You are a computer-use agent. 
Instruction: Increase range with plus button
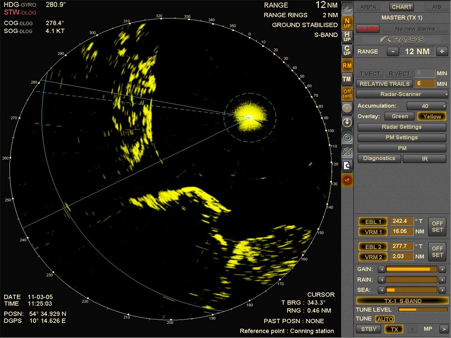(x=442, y=52)
